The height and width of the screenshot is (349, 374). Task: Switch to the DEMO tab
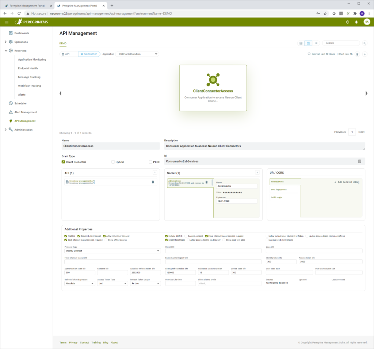pos(62,43)
